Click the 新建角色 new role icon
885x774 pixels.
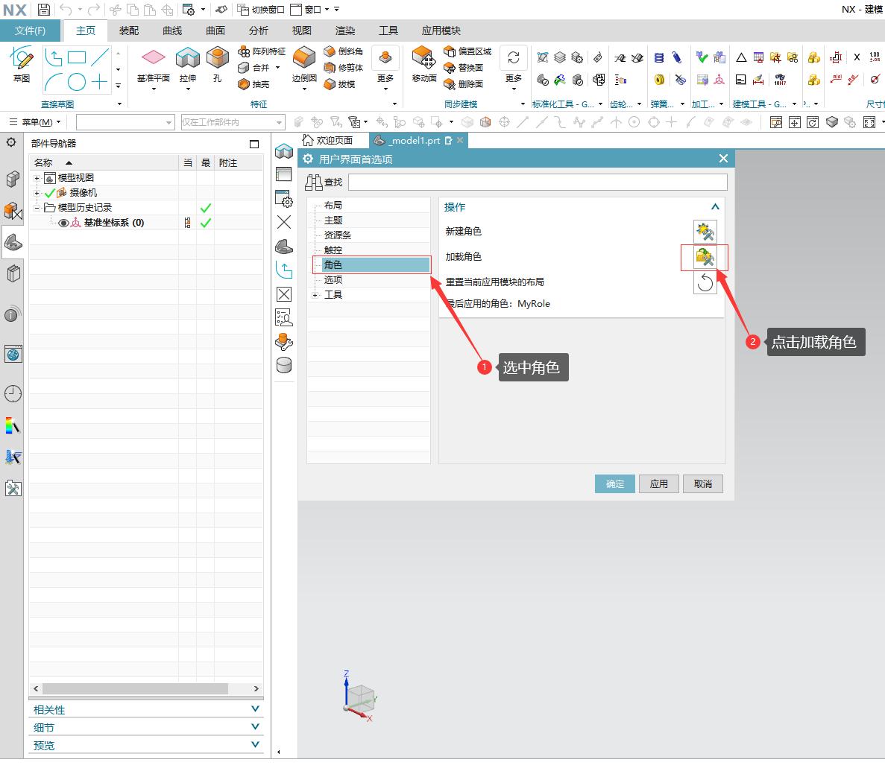tap(705, 232)
